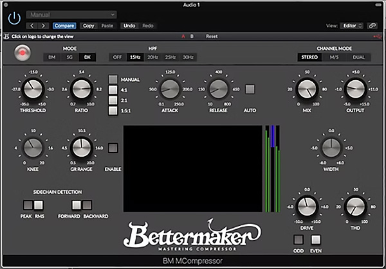The height and width of the screenshot is (269, 386).
Task: Click the RELEASE knob
Action: point(218,89)
